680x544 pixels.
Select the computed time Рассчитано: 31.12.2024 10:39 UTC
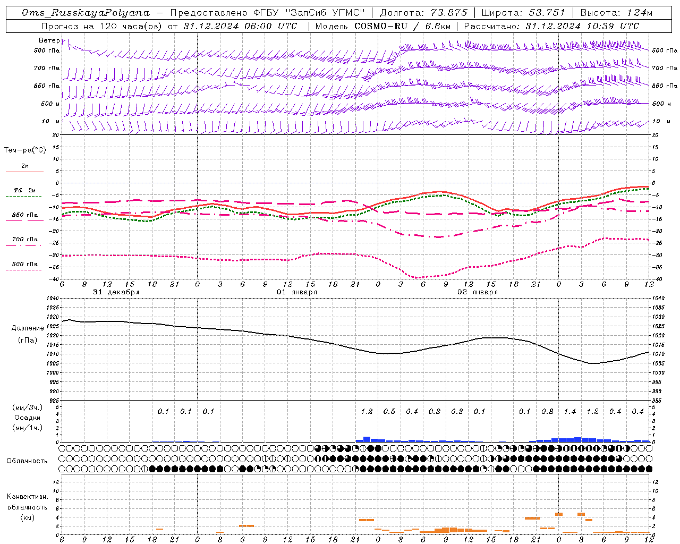click(551, 26)
